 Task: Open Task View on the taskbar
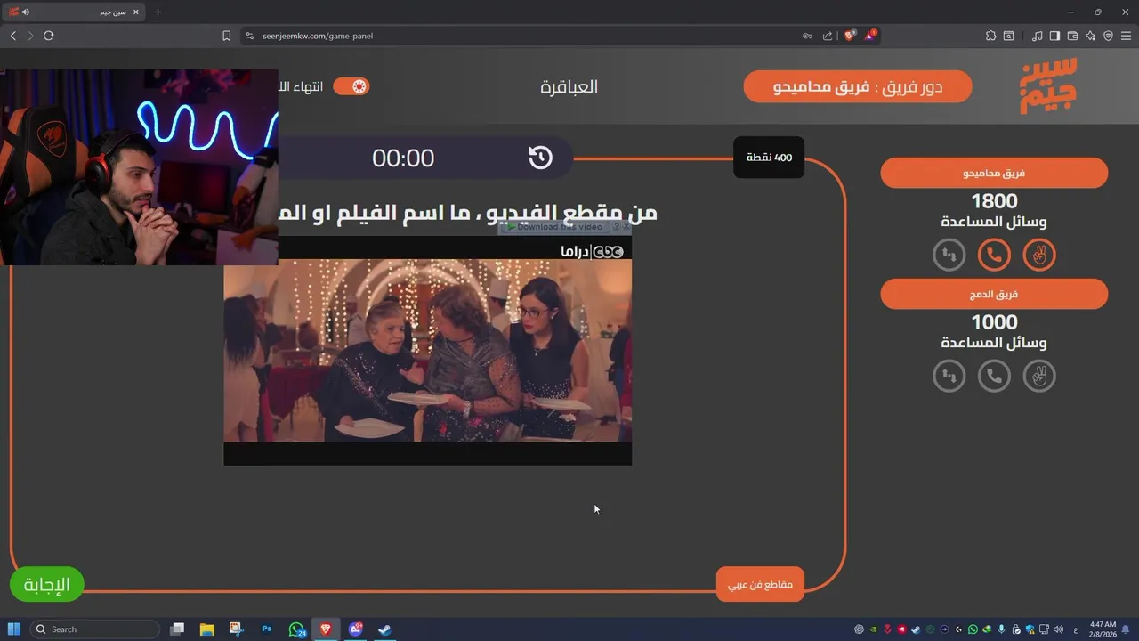click(177, 629)
